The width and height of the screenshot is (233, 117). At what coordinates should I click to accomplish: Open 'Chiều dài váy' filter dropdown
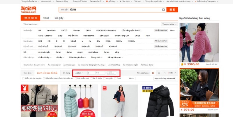pos(45,57)
